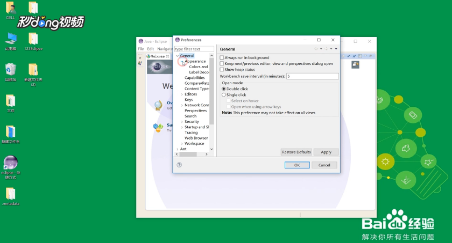Click the Java perspective icon on left strip
The height and width of the screenshot is (243, 452).
140,63
